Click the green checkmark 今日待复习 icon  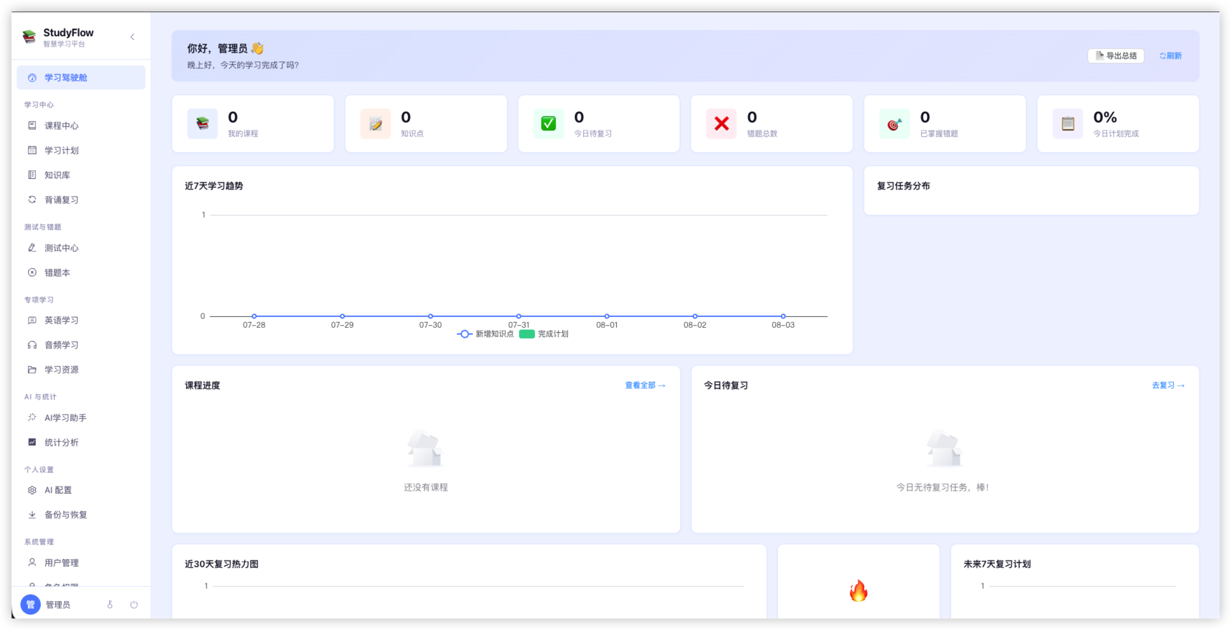click(549, 124)
